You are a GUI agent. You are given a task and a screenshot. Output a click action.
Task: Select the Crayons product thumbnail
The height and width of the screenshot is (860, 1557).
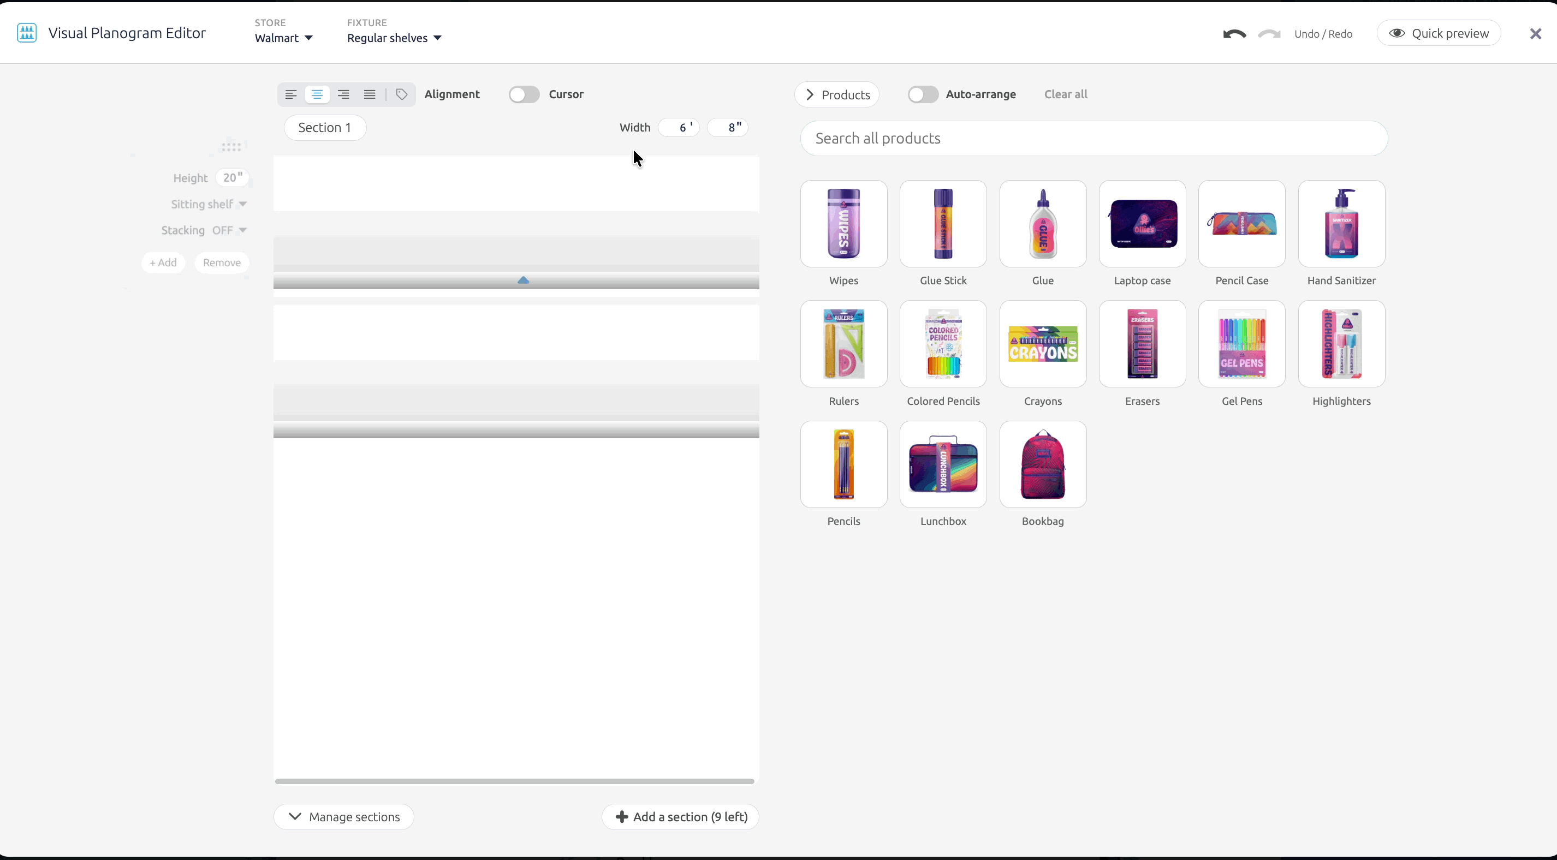click(x=1043, y=344)
